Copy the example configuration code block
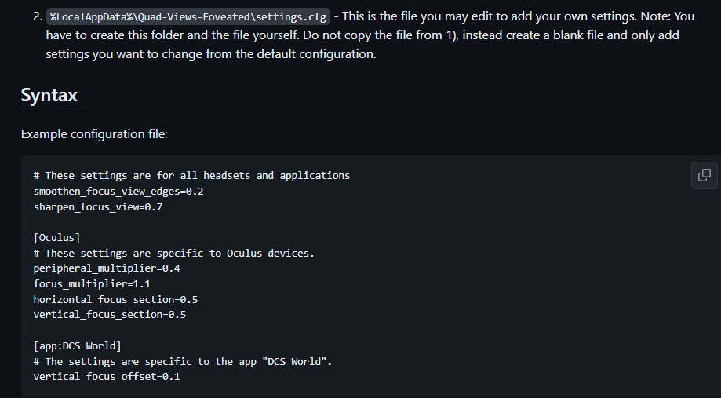Screen dimensions: 721x398 click(x=705, y=175)
